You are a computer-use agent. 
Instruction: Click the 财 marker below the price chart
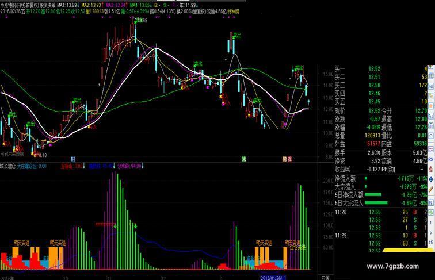pyautogui.click(x=72, y=159)
